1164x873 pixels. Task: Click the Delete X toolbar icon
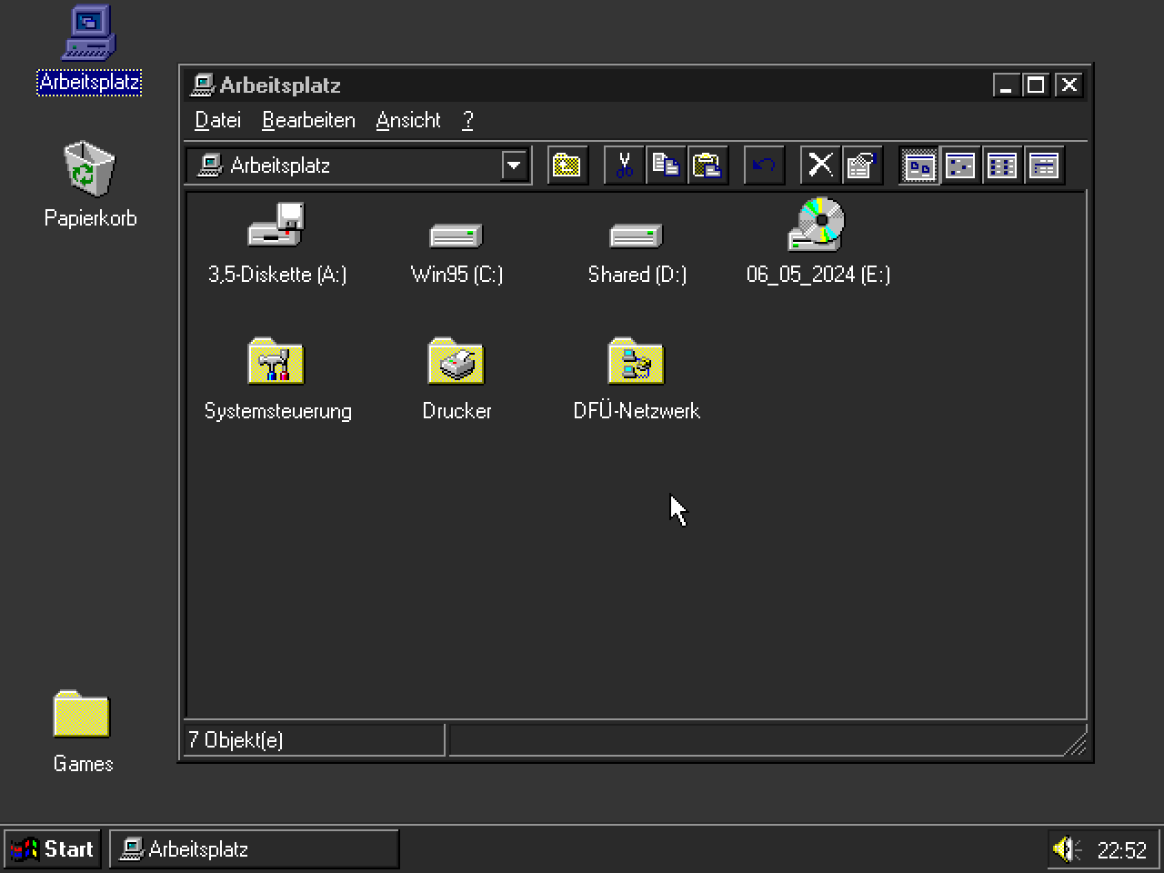click(821, 166)
